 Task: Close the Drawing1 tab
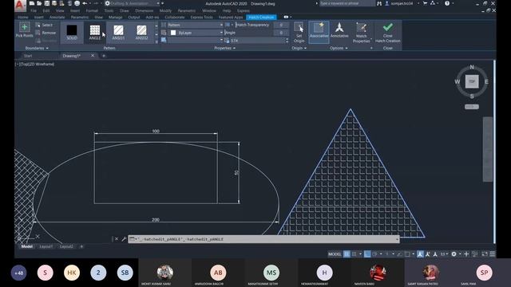coord(93,56)
